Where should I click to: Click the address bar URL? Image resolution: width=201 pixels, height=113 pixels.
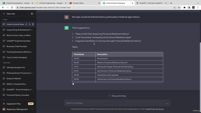45,8
